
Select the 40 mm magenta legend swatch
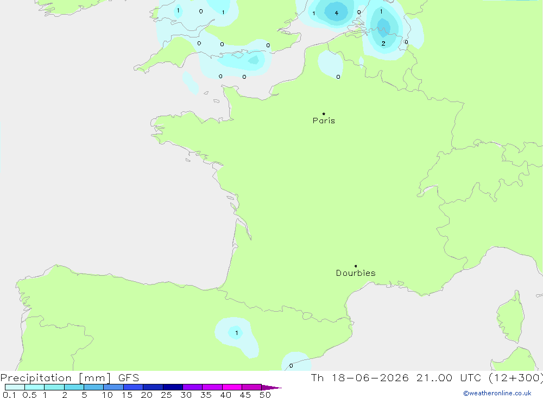coord(232,387)
